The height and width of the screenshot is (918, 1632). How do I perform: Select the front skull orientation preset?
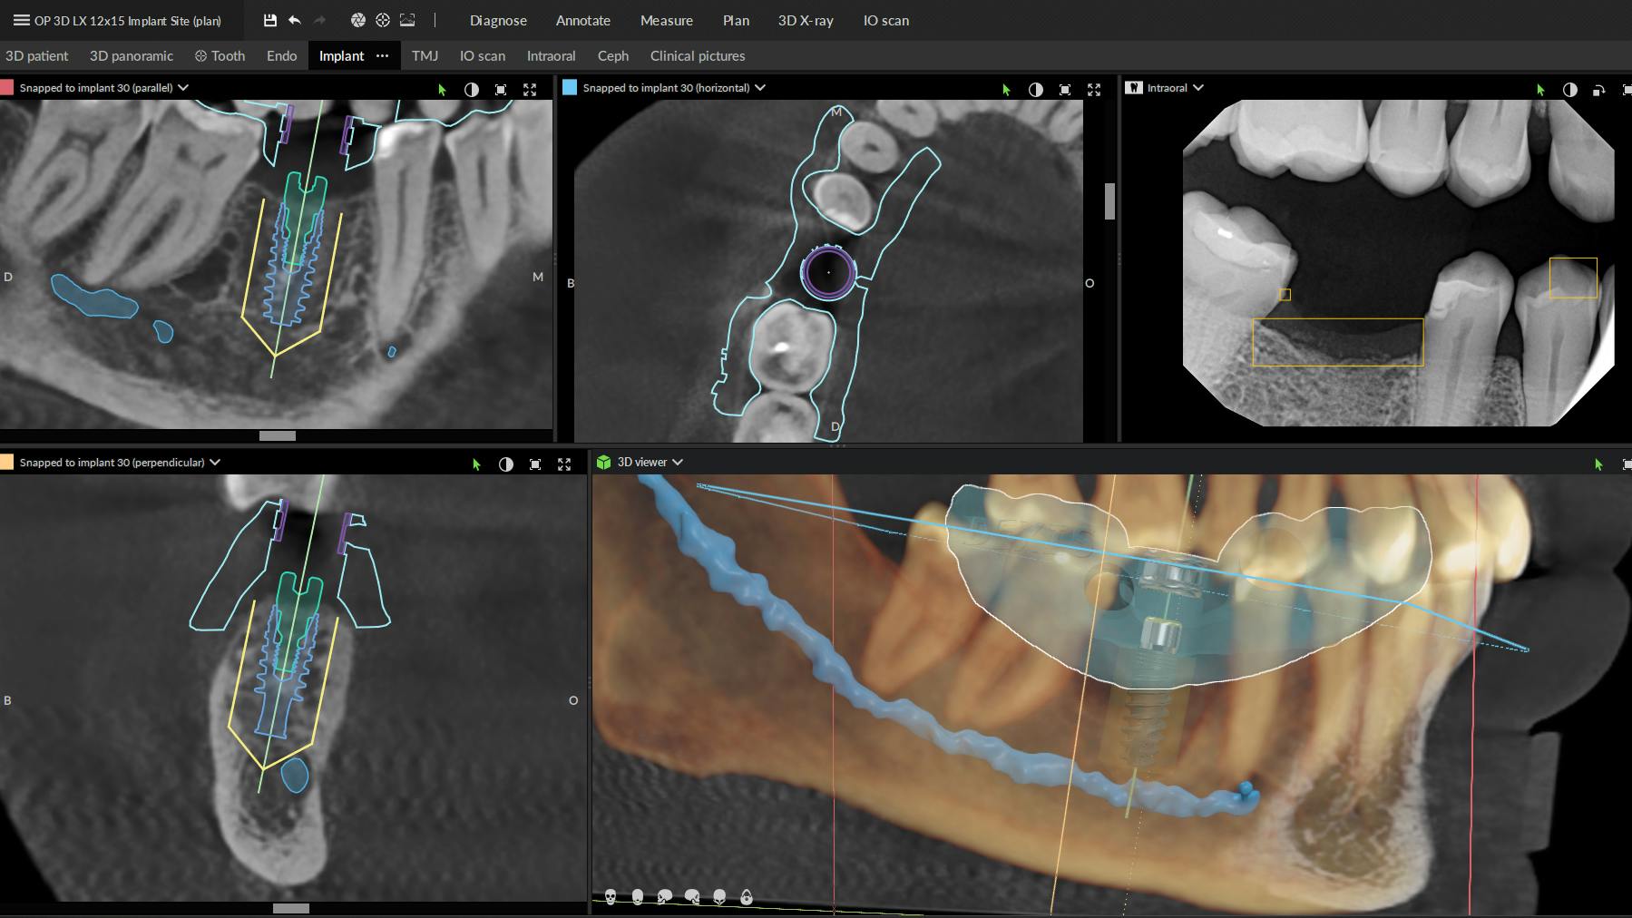pyautogui.click(x=611, y=897)
